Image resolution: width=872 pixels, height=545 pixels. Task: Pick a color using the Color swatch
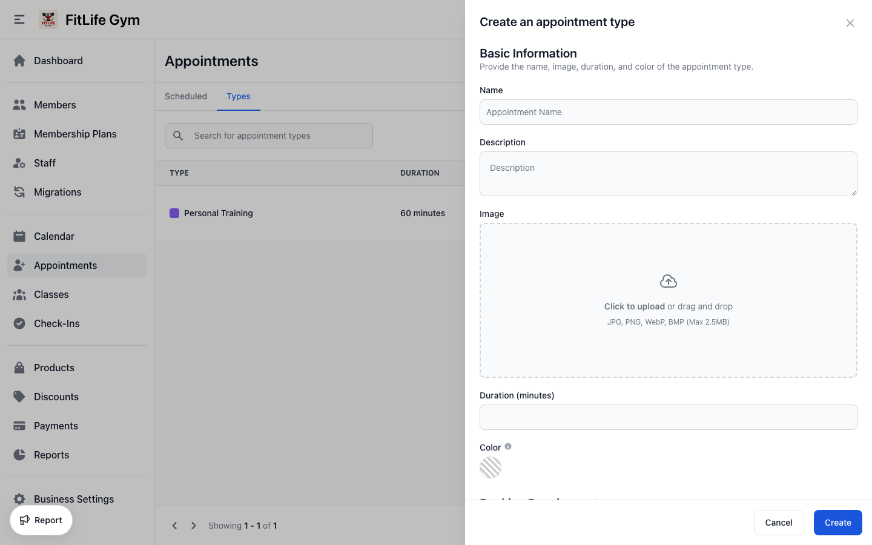pos(490,467)
